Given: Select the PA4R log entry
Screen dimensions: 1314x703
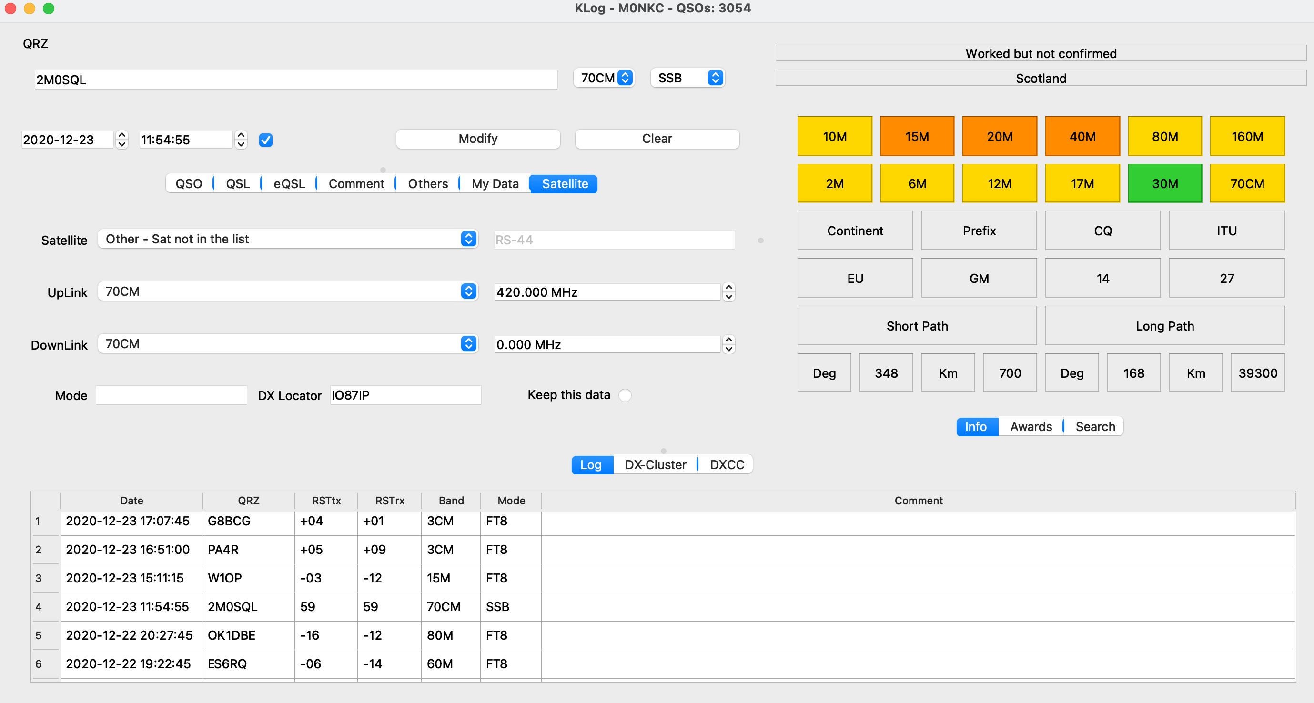Looking at the screenshot, I should pos(663,550).
